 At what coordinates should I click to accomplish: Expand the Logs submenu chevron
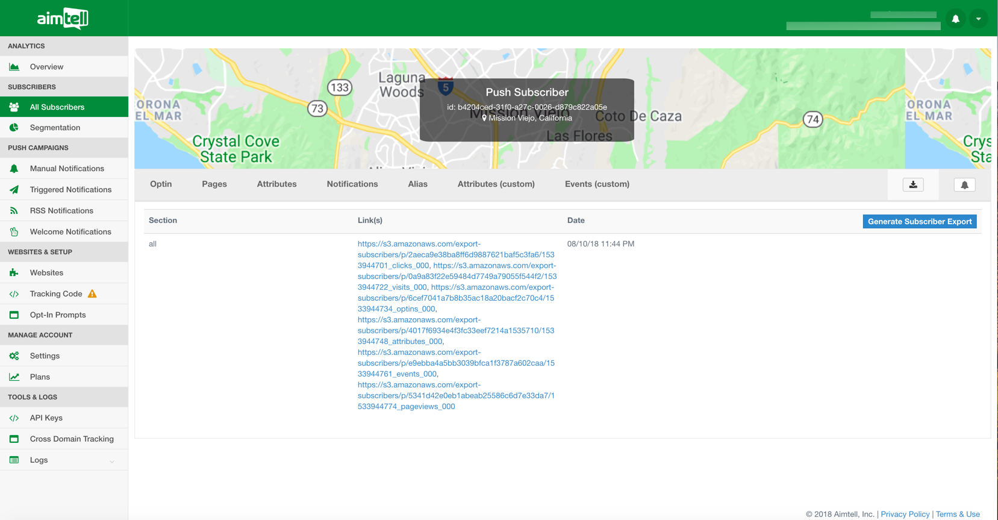(112, 461)
